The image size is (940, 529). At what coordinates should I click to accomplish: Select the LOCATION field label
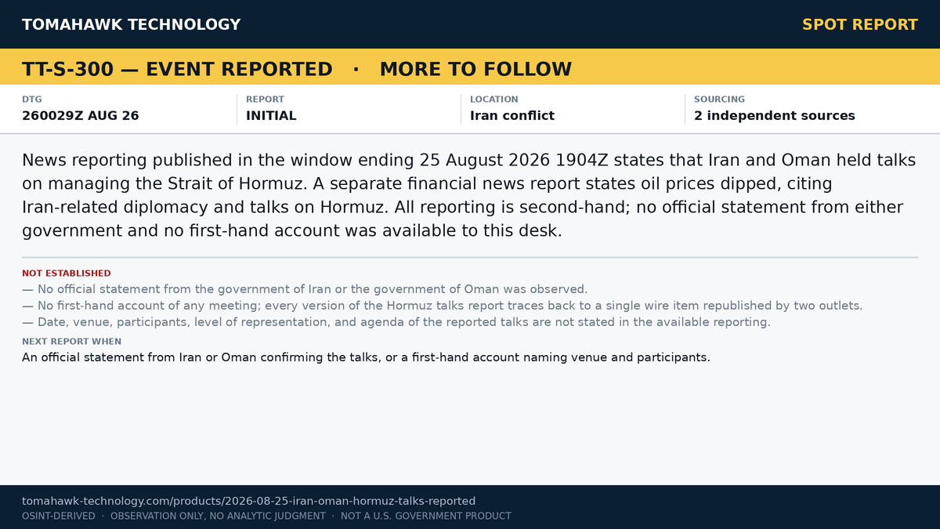point(494,100)
